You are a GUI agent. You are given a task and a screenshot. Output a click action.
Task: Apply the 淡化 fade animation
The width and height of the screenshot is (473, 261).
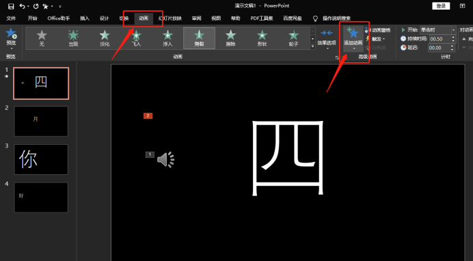click(105, 38)
